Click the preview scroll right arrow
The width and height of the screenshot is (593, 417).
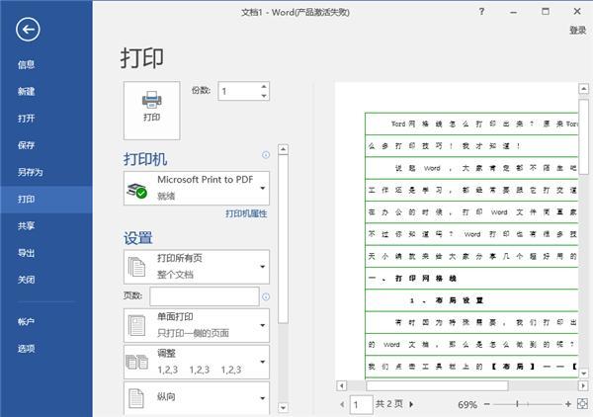[x=583, y=385]
